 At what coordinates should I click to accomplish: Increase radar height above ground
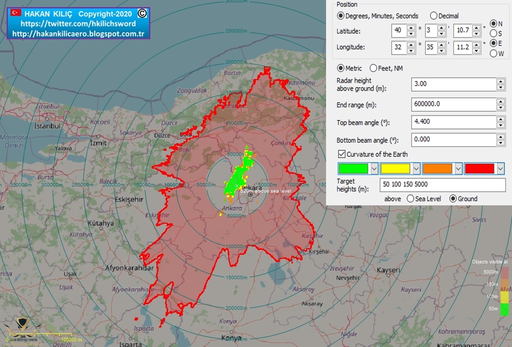(x=501, y=82)
